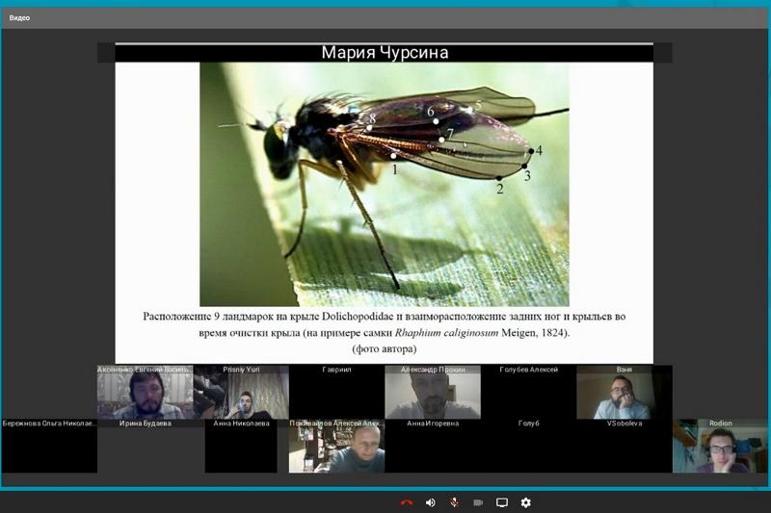Viewport: 771px width, 513px height.
Task: Click Анна Игоревна's participant tile
Action: 432,447
